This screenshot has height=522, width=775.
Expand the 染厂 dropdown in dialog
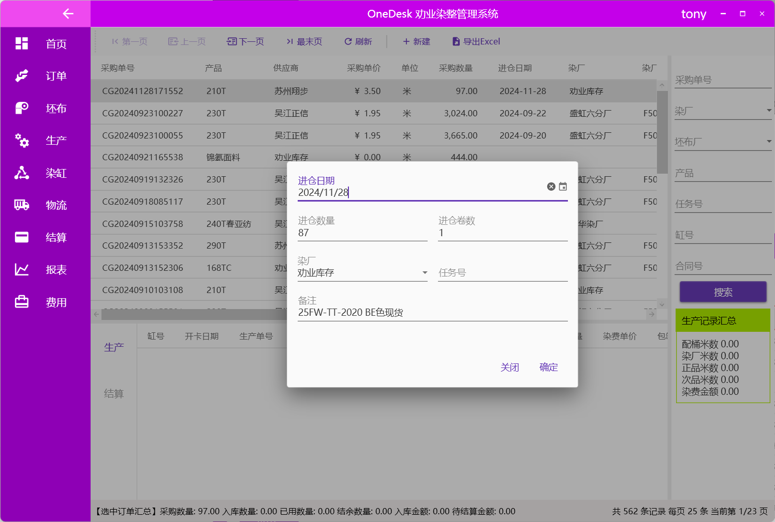(425, 273)
